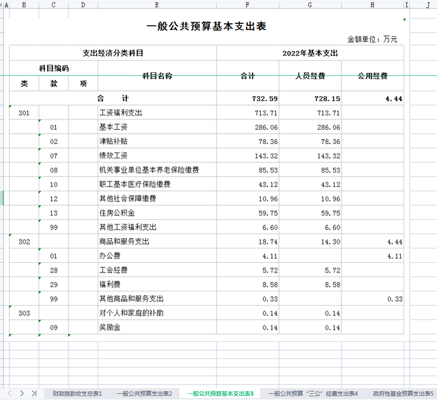Switch to the 政府性基金预算支出表 sheet tab
Image resolution: width=437 pixels, height=400 pixels.
pos(403,394)
